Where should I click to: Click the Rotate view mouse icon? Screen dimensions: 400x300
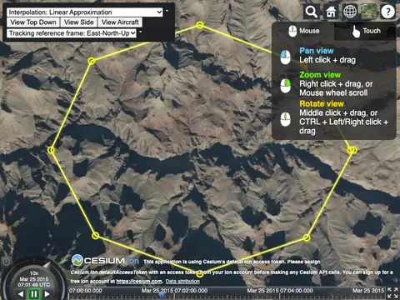(285, 119)
